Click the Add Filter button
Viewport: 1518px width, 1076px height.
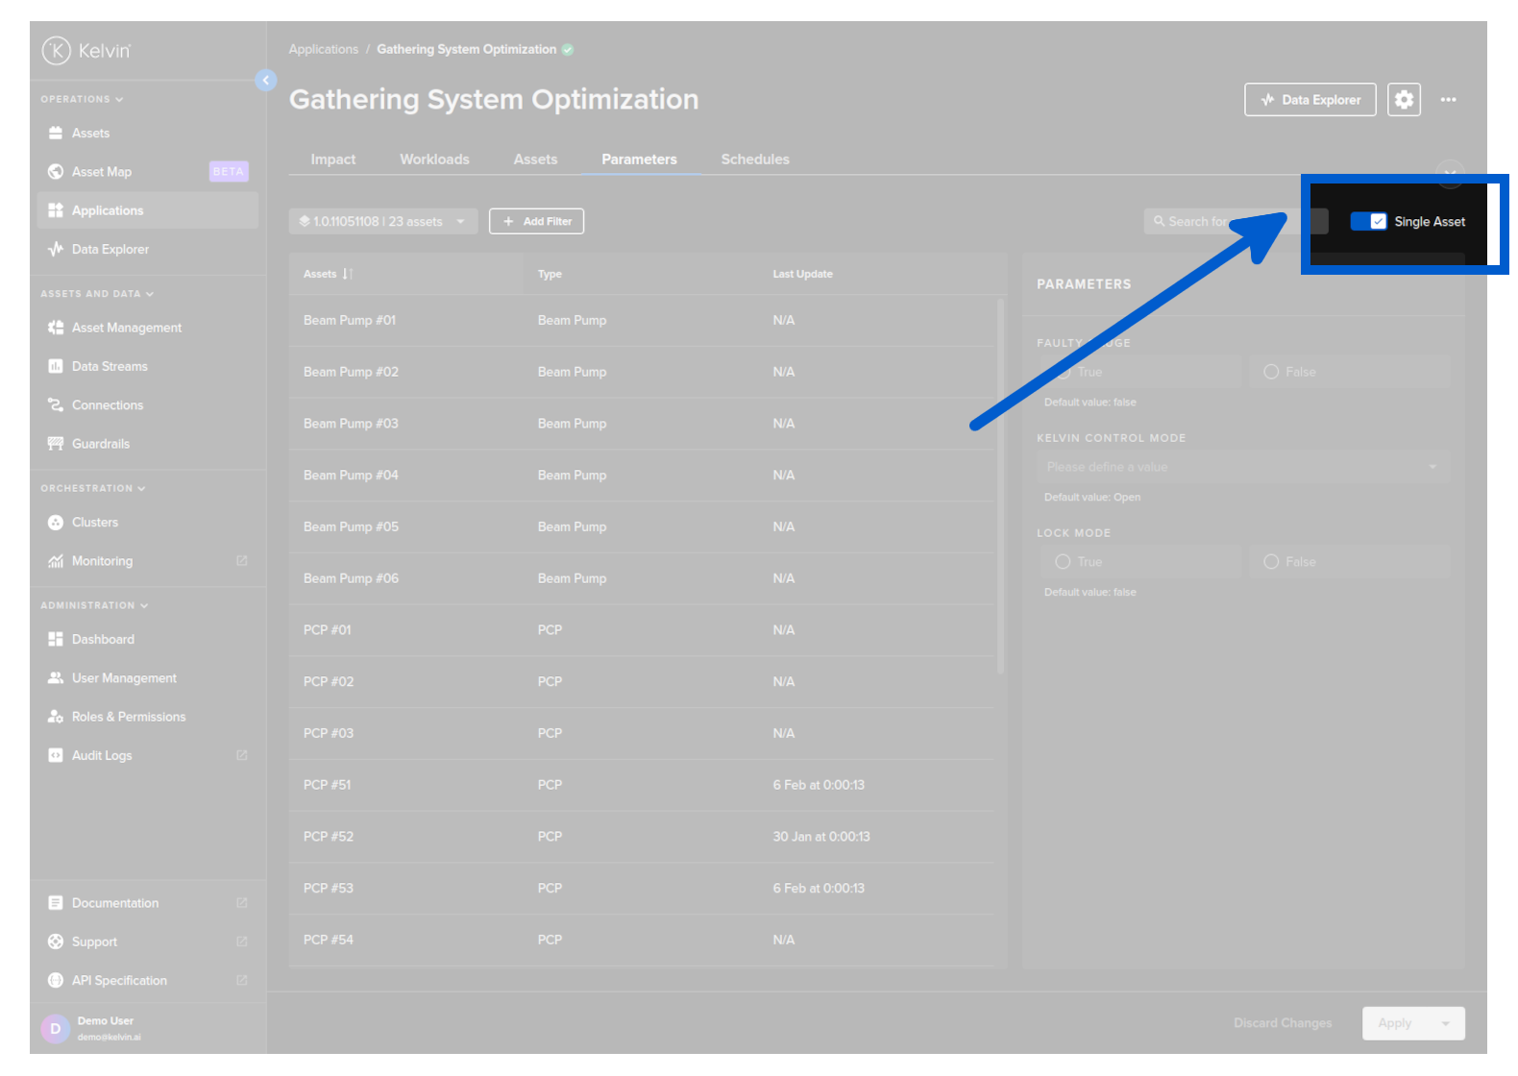click(536, 222)
